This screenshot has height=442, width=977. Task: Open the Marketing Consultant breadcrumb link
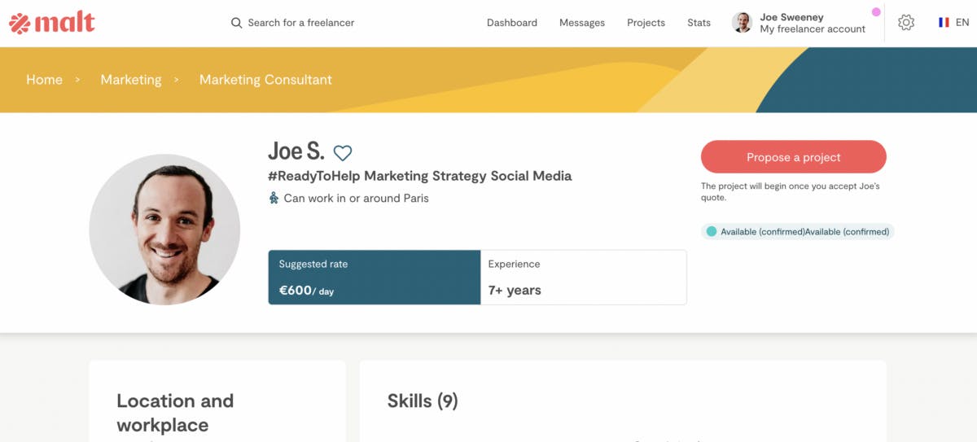pyautogui.click(x=265, y=80)
